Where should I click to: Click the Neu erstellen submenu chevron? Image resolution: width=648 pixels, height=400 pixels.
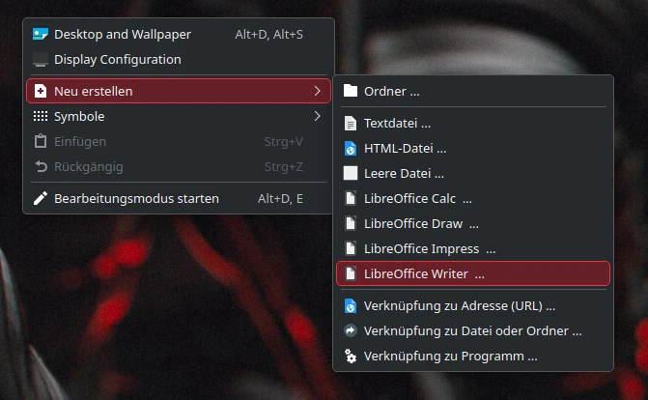[317, 91]
